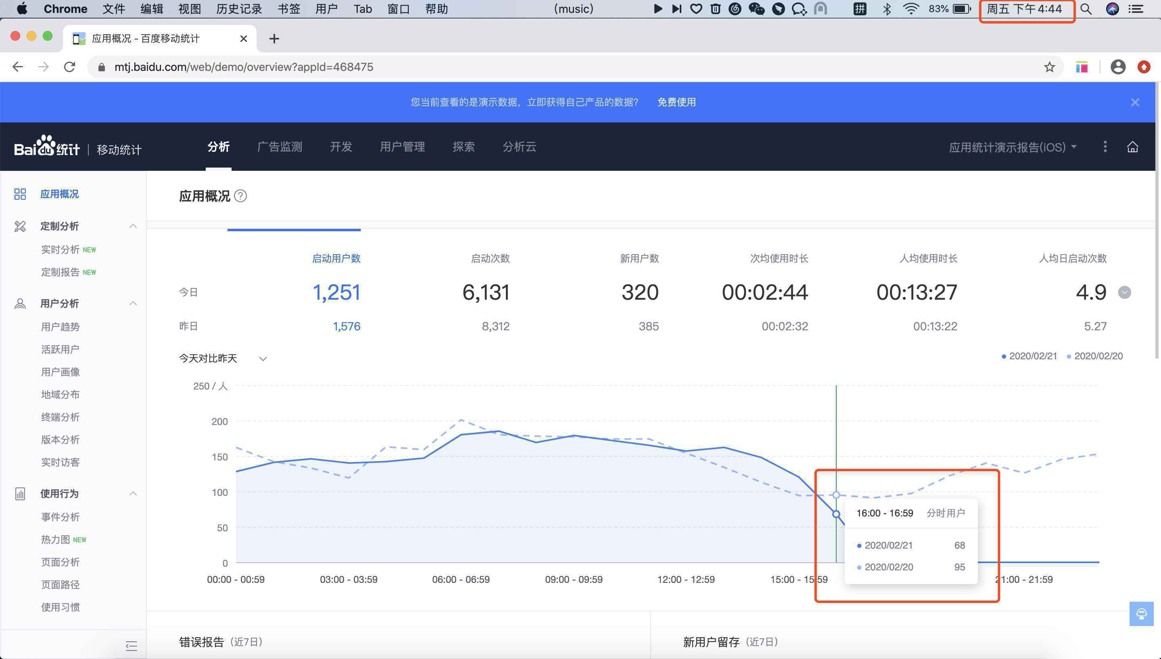Open the 应用统计演示报告(iOS) app selector
1161x659 pixels.
coord(1013,147)
